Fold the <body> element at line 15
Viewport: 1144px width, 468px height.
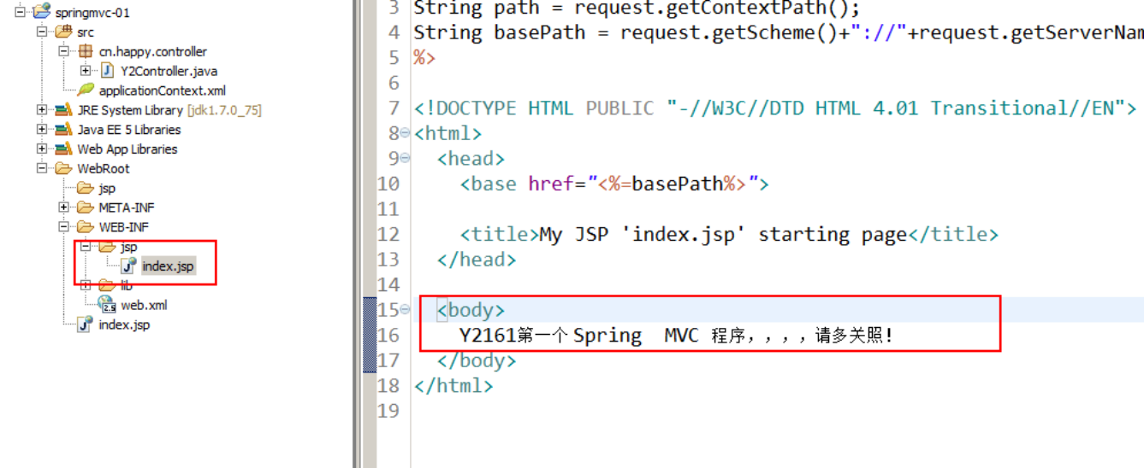[406, 310]
